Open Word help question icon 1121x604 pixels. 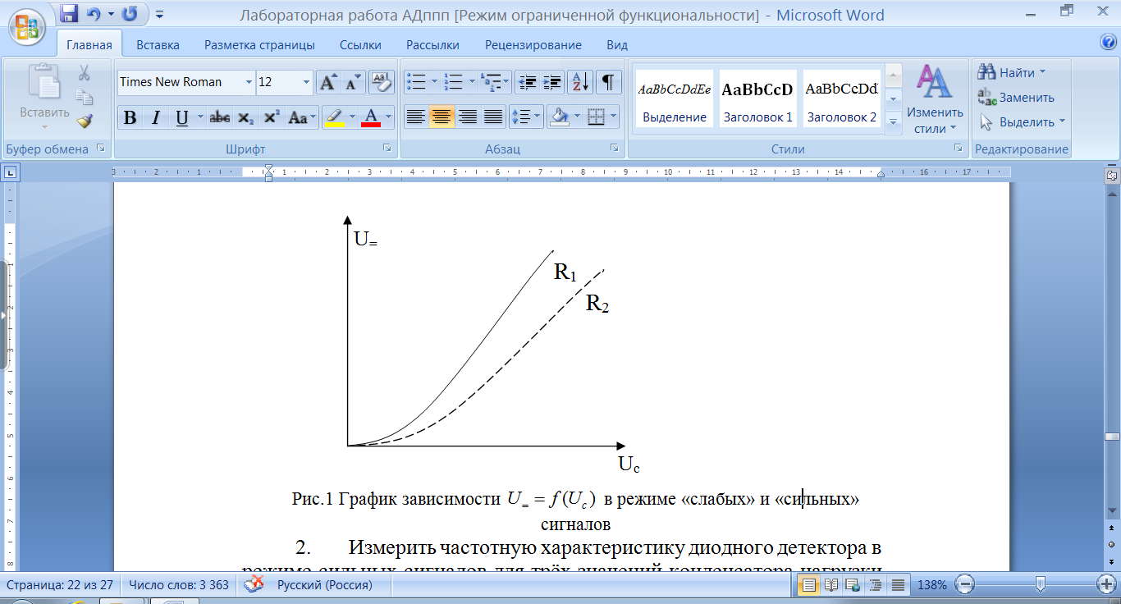click(1107, 42)
